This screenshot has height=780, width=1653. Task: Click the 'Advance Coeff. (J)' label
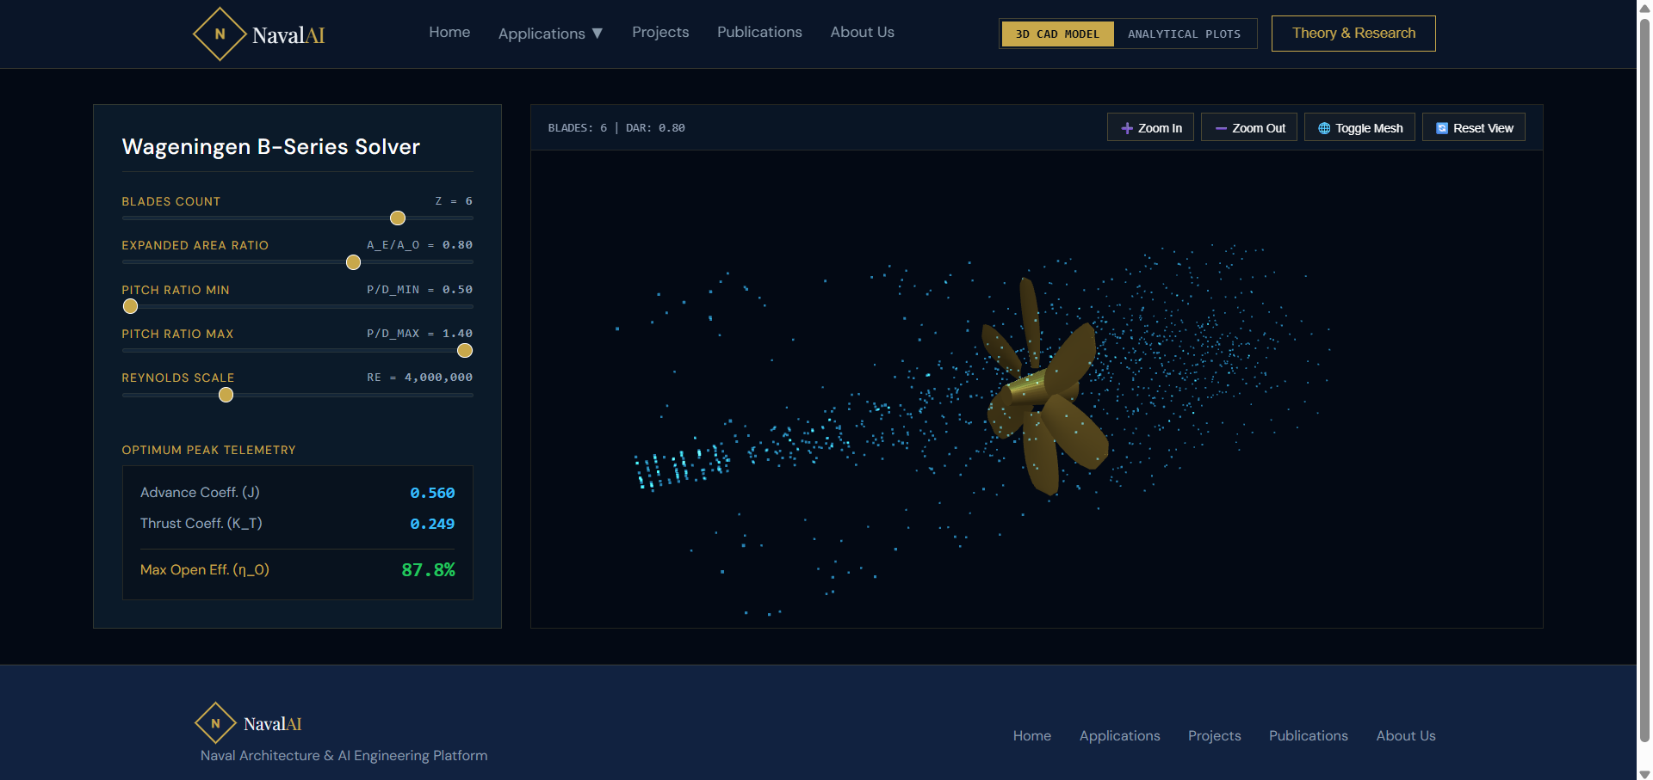point(200,492)
